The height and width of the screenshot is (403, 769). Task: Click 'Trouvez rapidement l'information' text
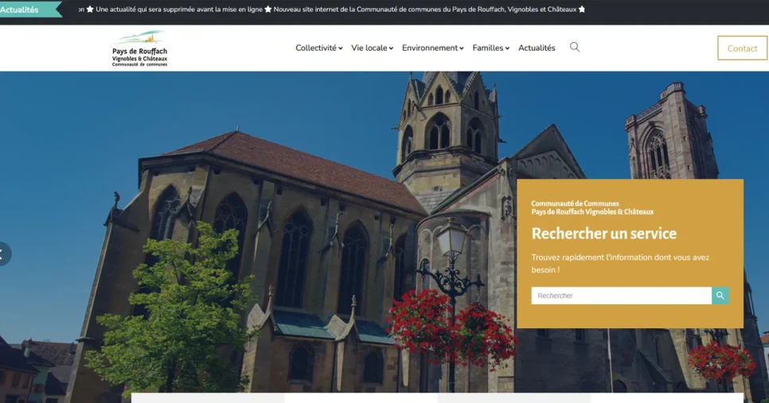click(620, 263)
